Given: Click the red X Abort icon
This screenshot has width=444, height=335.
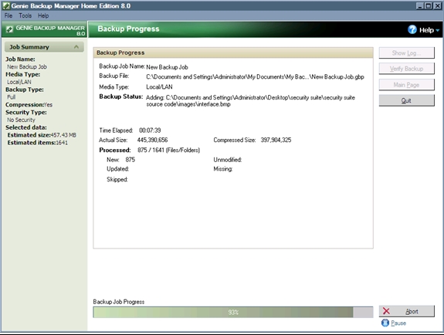Looking at the screenshot, I should 386,311.
